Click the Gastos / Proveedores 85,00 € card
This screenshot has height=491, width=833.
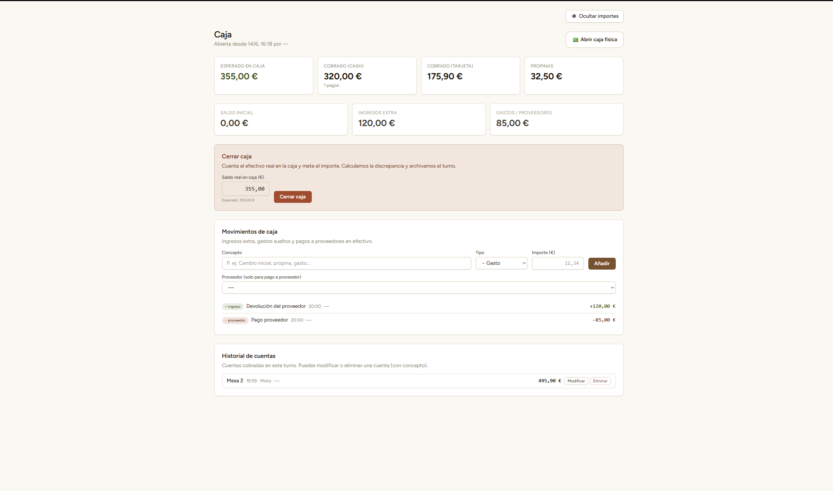coord(556,119)
